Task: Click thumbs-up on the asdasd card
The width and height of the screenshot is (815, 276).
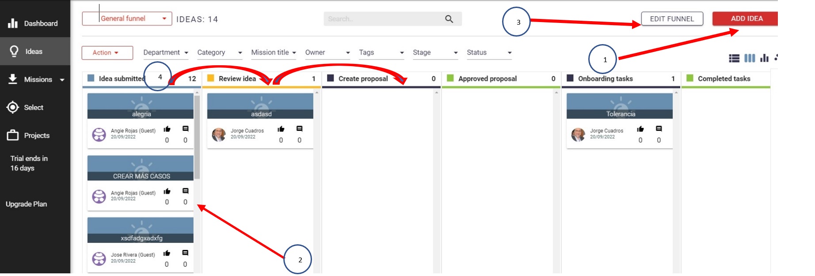Action: [281, 129]
